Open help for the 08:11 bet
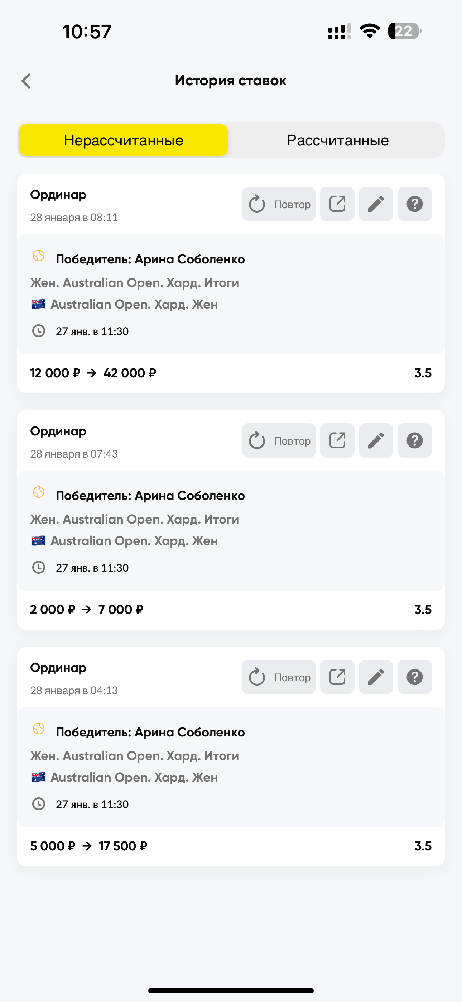Screen dimensions: 462x1002 (415, 204)
